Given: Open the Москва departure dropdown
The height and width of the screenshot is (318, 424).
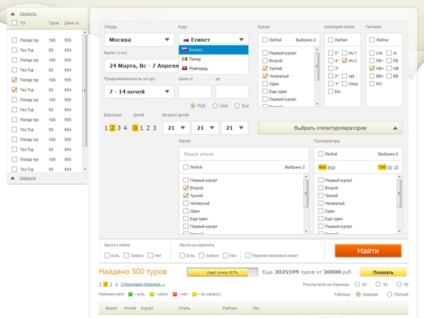Looking at the screenshot, I should pyautogui.click(x=139, y=40).
